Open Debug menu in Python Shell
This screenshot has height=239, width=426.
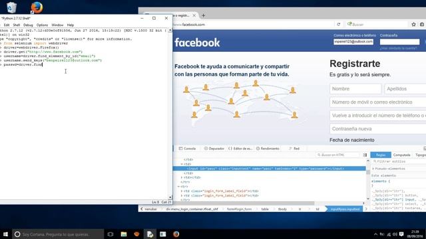point(28,25)
